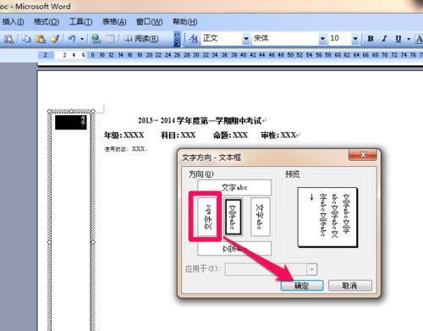423x331 pixels.
Task: Open the 帮助 (Help) menu
Action: tap(184, 22)
